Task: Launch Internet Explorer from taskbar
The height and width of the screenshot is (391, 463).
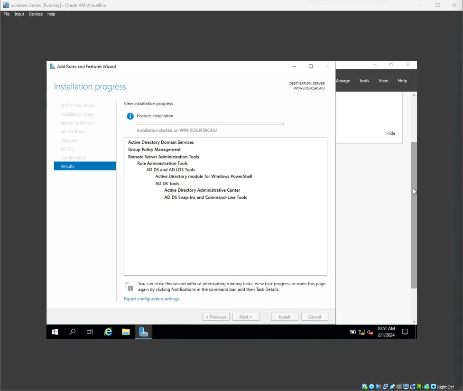Action: (108, 332)
